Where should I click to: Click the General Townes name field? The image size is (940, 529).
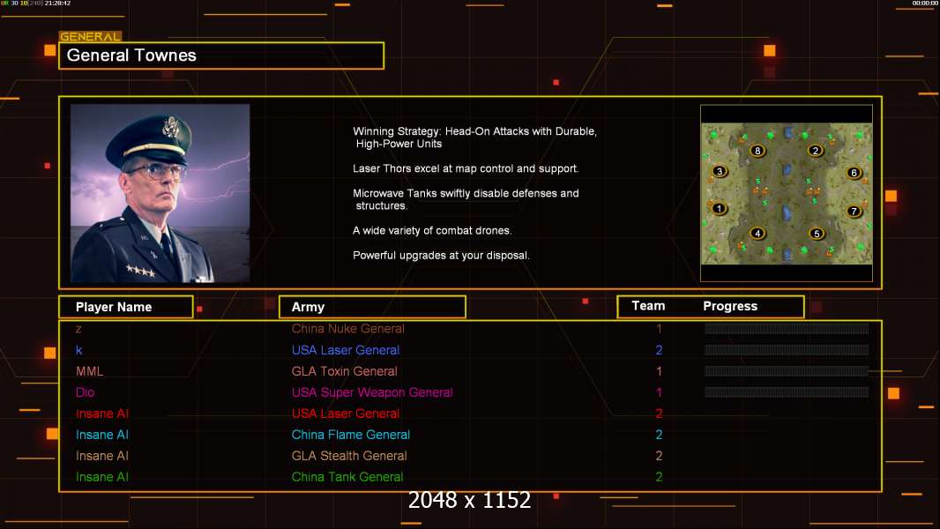point(221,56)
